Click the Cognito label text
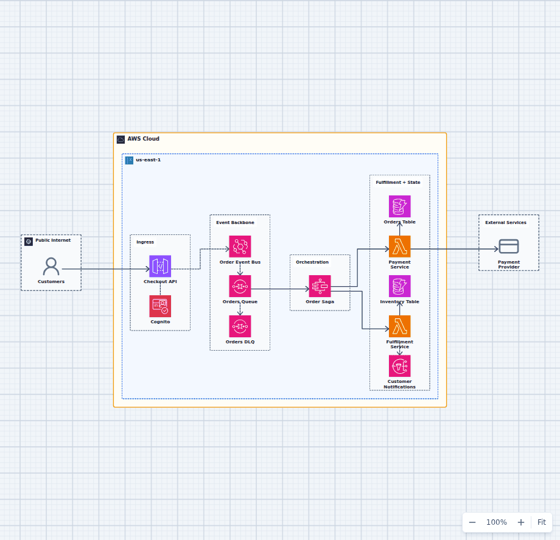Image resolution: width=560 pixels, height=540 pixels. coord(160,321)
